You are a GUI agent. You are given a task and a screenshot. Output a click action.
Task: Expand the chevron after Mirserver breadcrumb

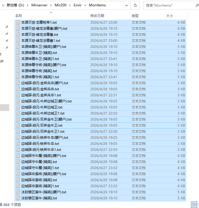click(x=51, y=5)
